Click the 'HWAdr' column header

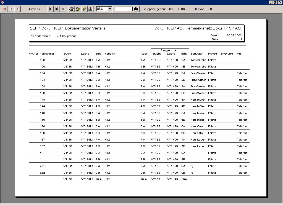(33, 54)
